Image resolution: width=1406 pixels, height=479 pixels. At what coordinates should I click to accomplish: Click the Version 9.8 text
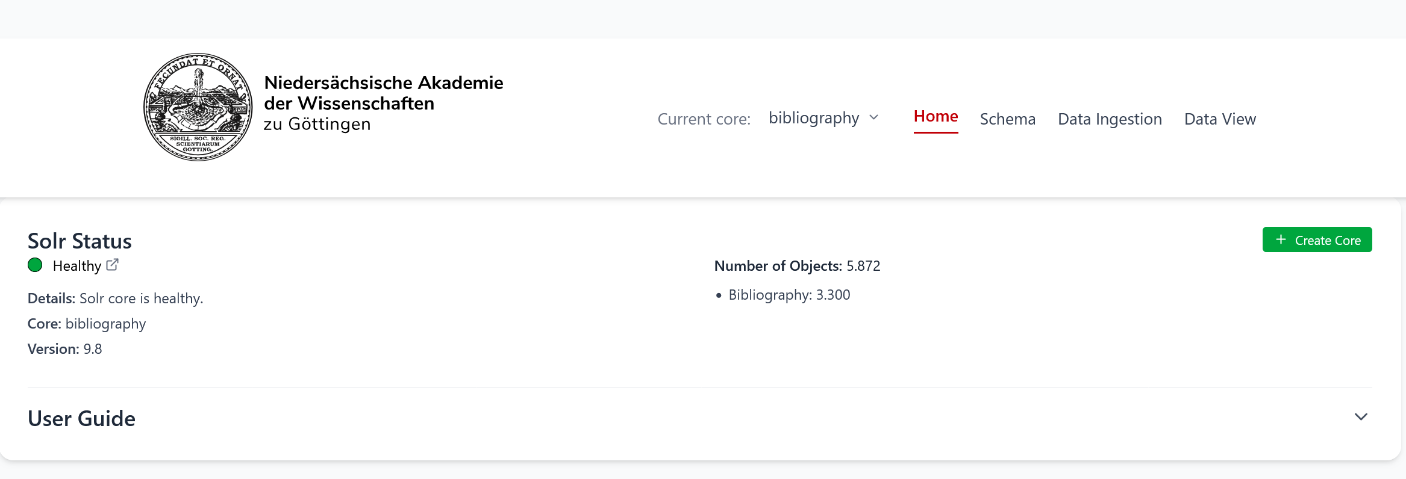(x=65, y=349)
